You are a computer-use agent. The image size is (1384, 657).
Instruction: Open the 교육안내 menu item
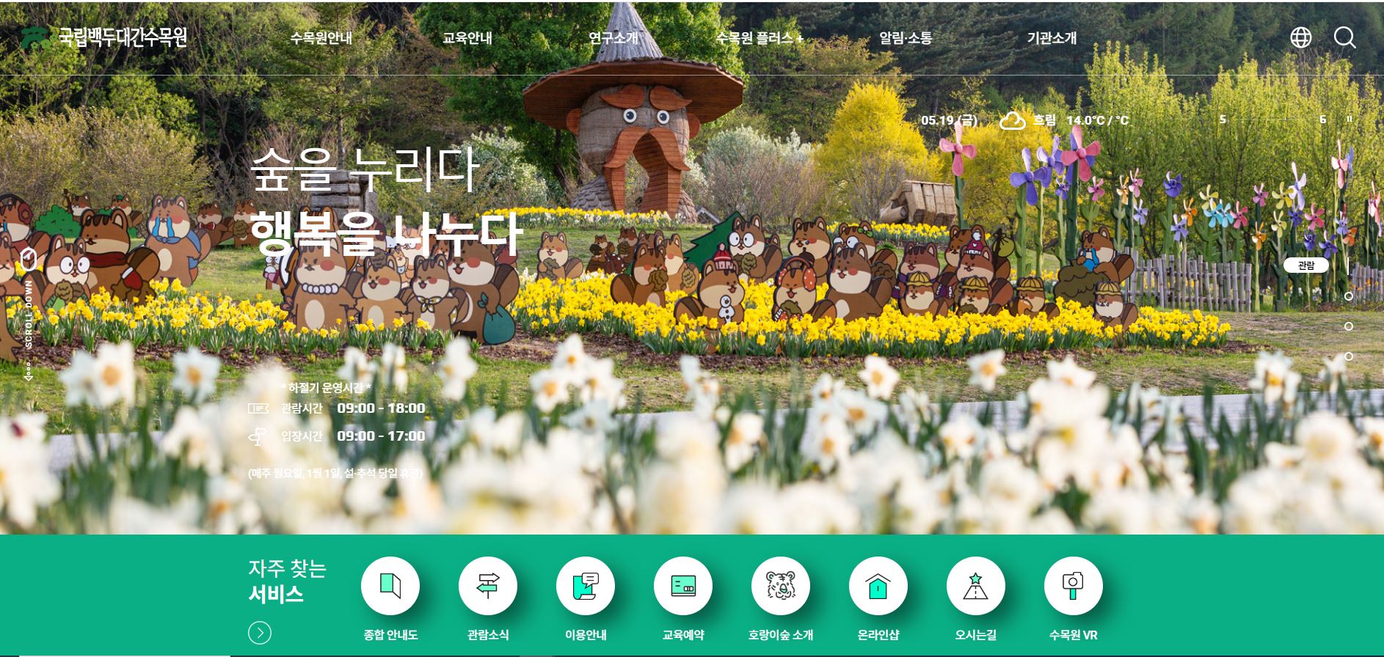click(x=467, y=38)
